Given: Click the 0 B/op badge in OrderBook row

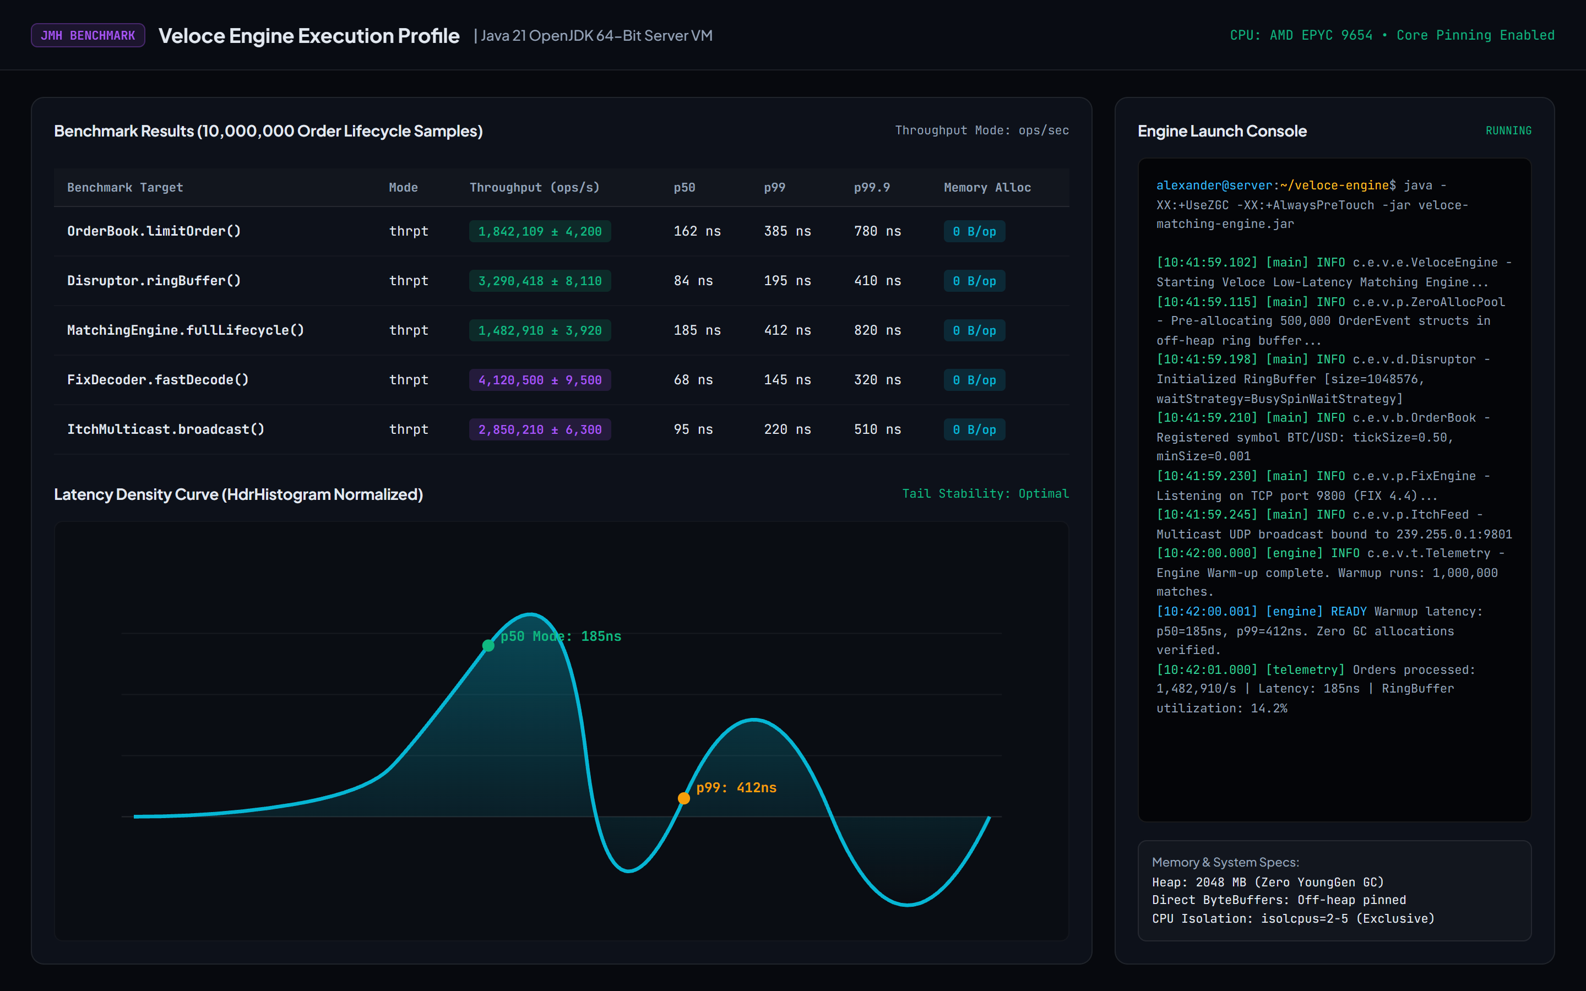Looking at the screenshot, I should 975,231.
